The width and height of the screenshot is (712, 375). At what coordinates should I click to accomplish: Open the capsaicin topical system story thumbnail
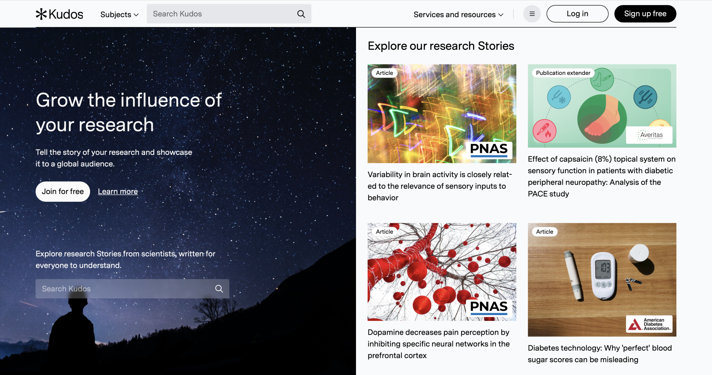(602, 106)
